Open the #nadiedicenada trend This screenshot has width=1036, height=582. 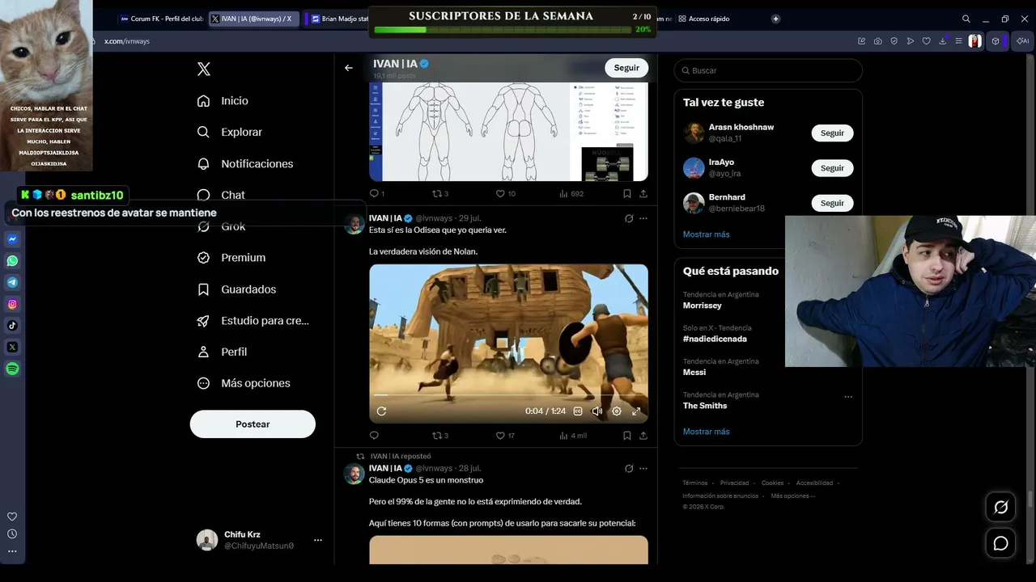pyautogui.click(x=715, y=339)
